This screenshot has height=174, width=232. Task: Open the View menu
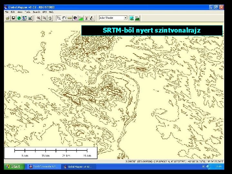click(20, 12)
